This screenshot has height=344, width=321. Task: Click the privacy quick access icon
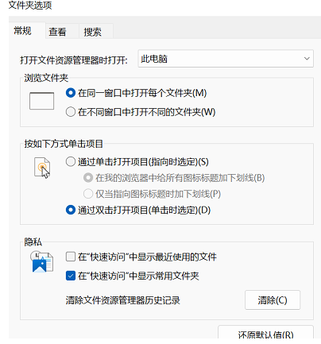point(41,262)
